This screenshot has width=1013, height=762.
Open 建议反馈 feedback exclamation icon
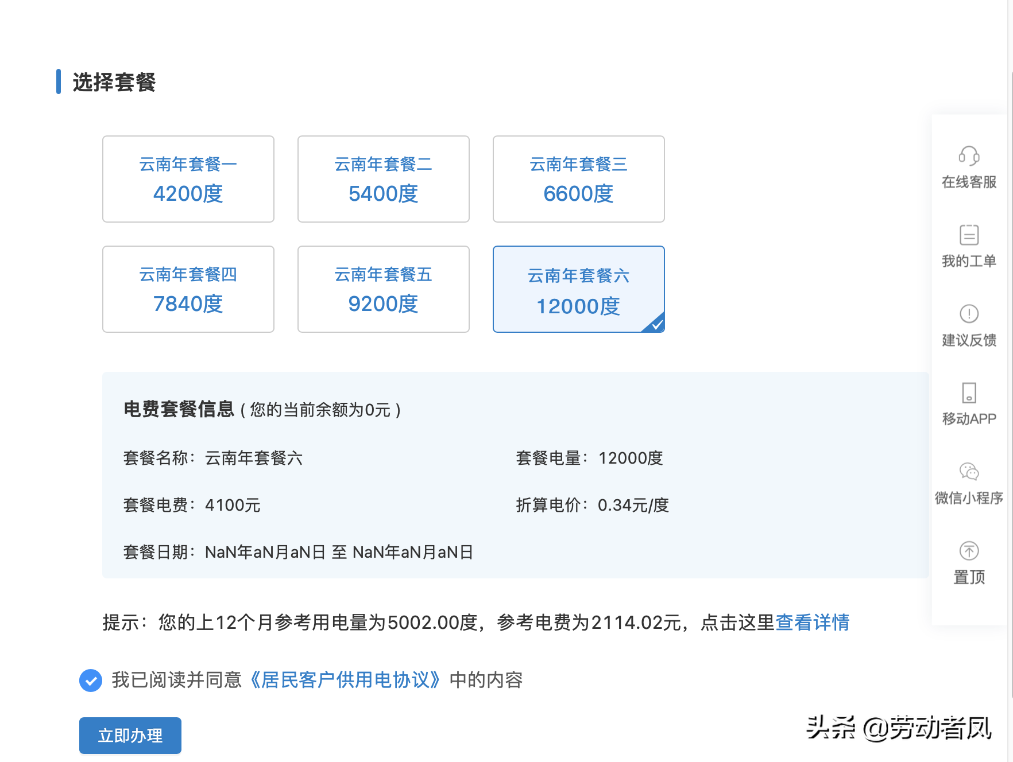pos(969,314)
